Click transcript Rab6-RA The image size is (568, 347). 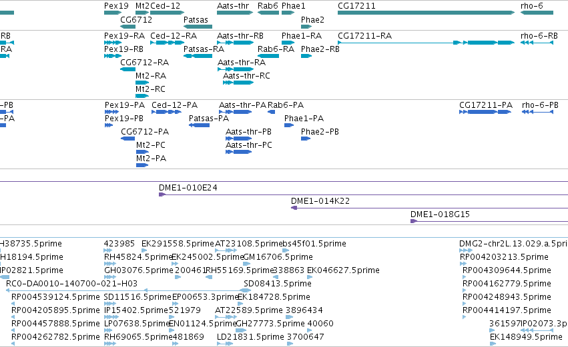coord(276,49)
